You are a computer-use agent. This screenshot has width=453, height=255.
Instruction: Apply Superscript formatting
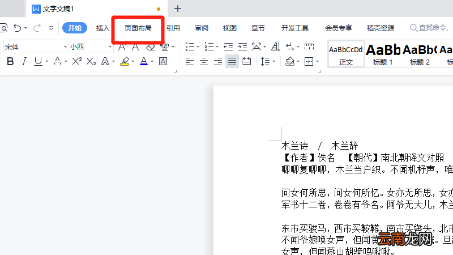(x=76, y=61)
